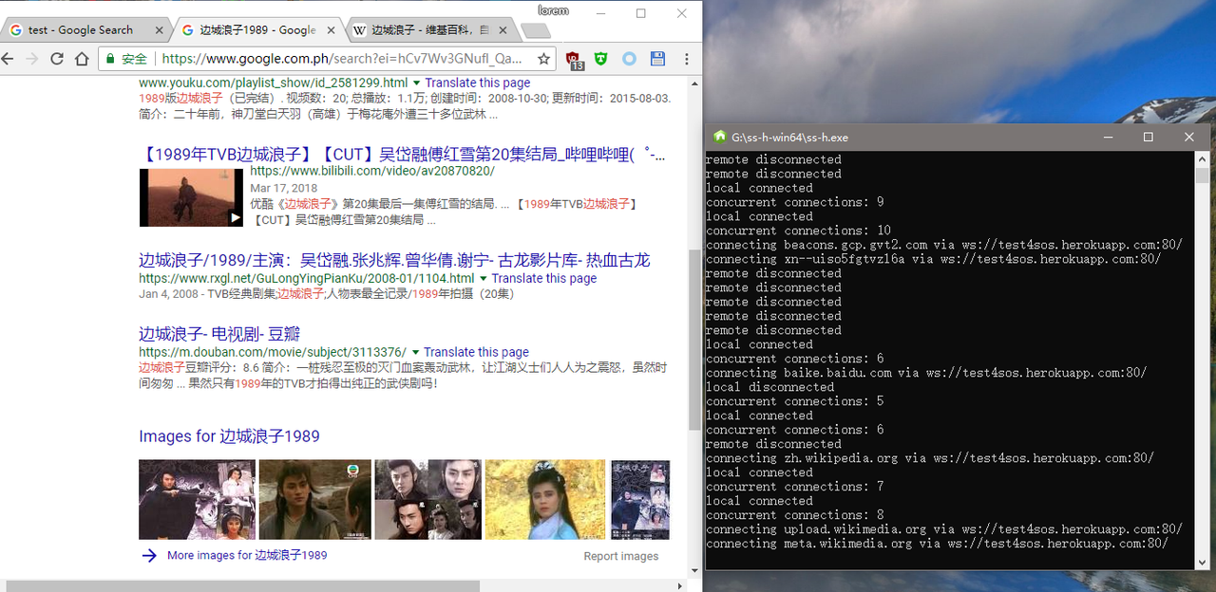Screen dimensions: 1216x592
Task: Click 'Report images' link
Action: pos(620,557)
